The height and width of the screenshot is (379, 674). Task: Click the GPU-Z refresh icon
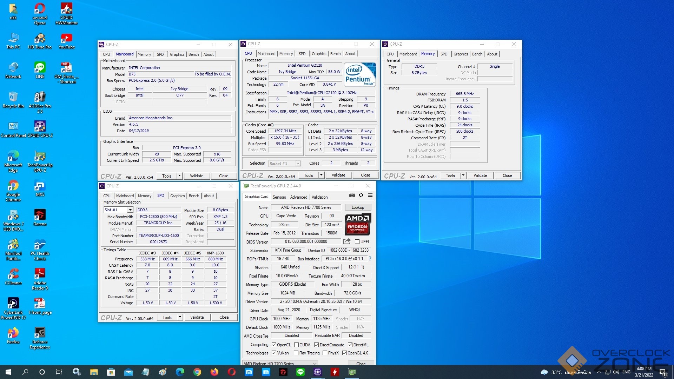pos(361,195)
